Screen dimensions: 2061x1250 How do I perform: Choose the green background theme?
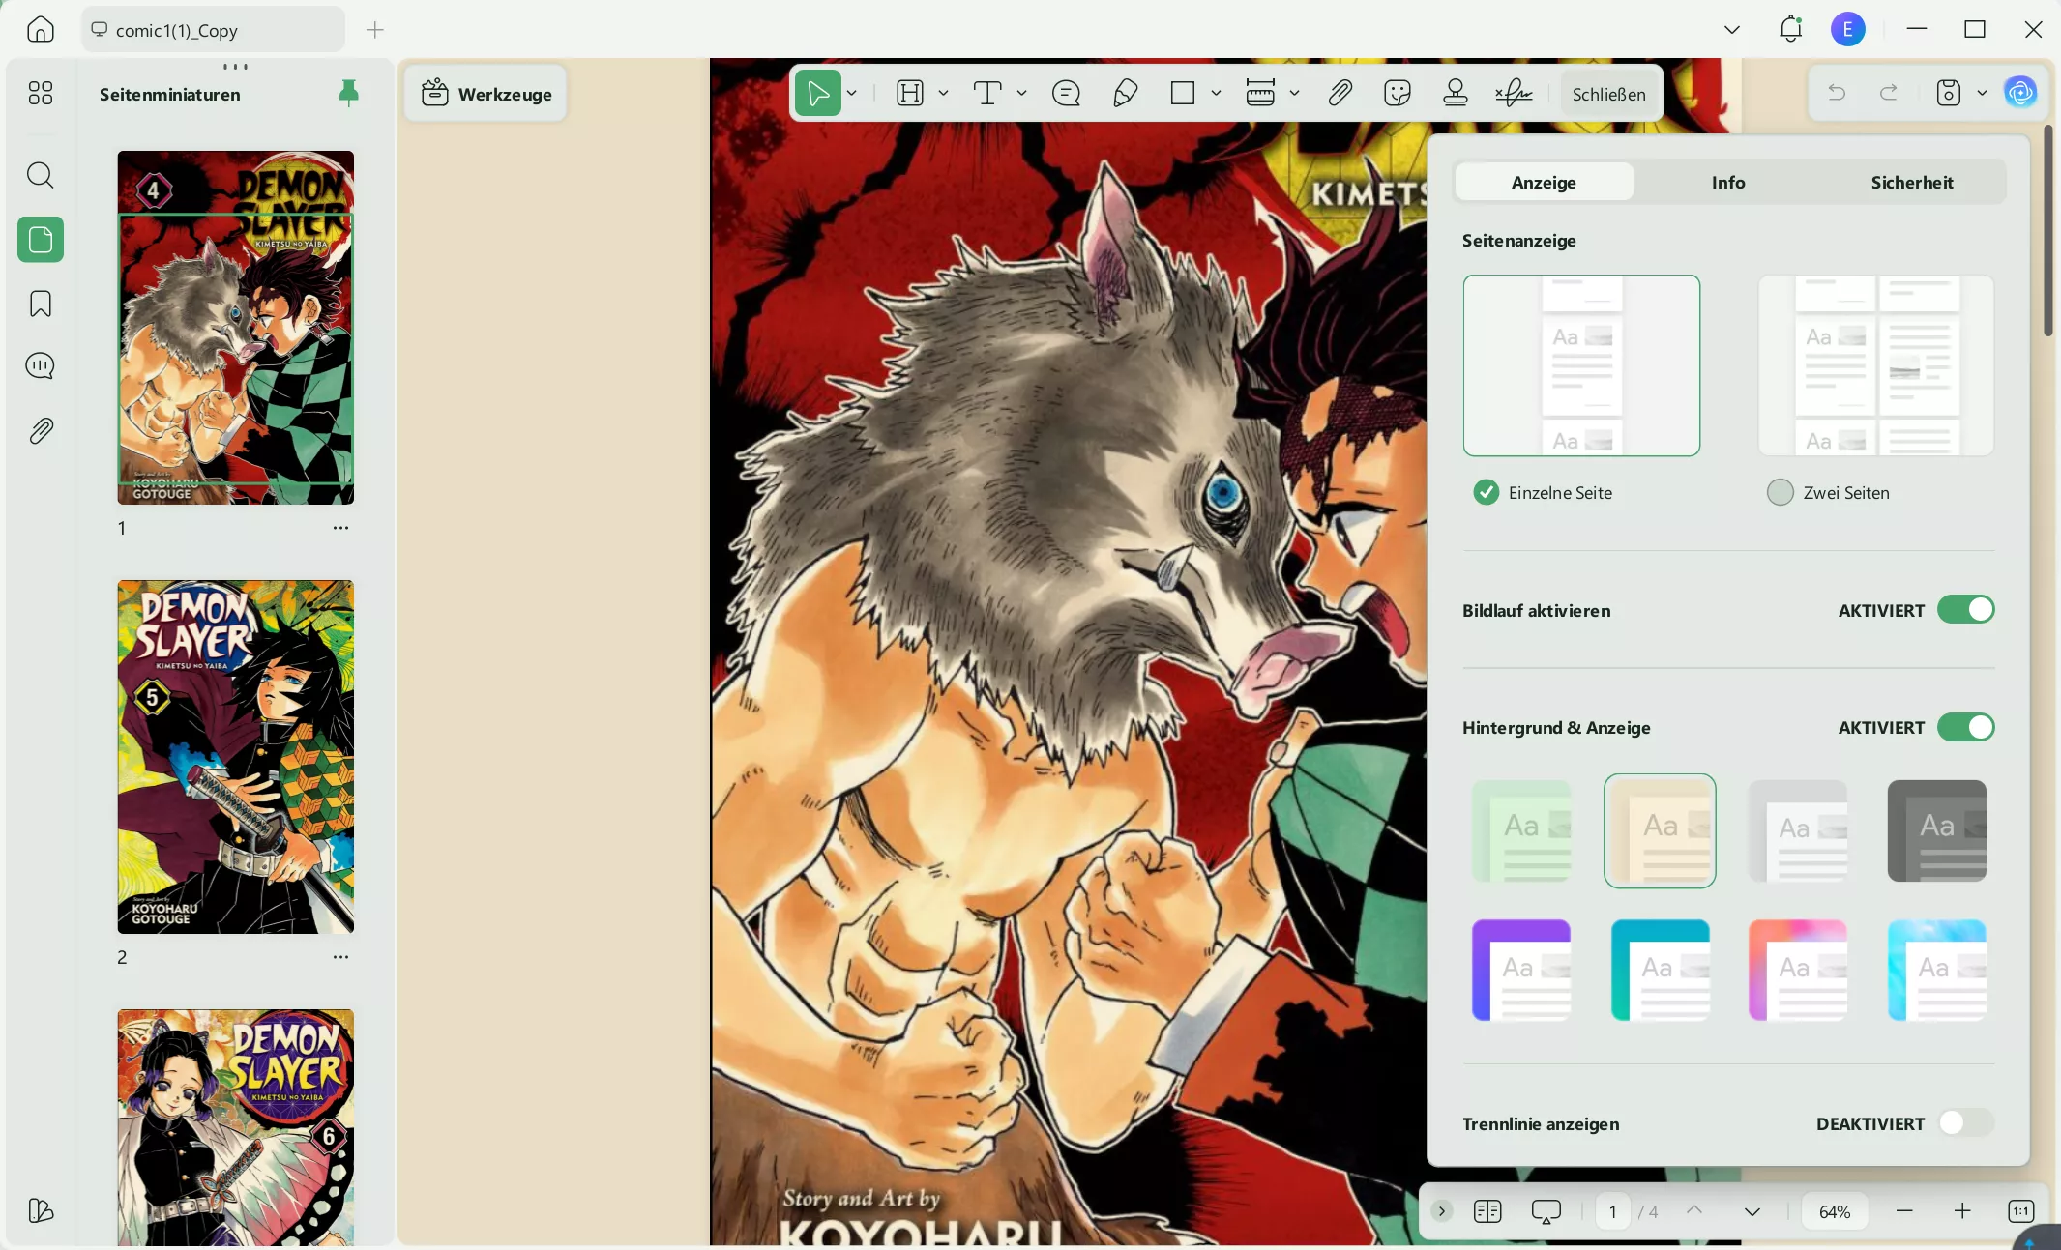1521,831
